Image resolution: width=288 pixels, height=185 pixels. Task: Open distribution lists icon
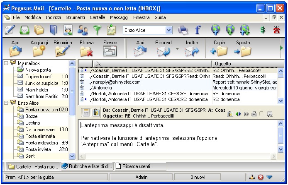[x=68, y=30]
